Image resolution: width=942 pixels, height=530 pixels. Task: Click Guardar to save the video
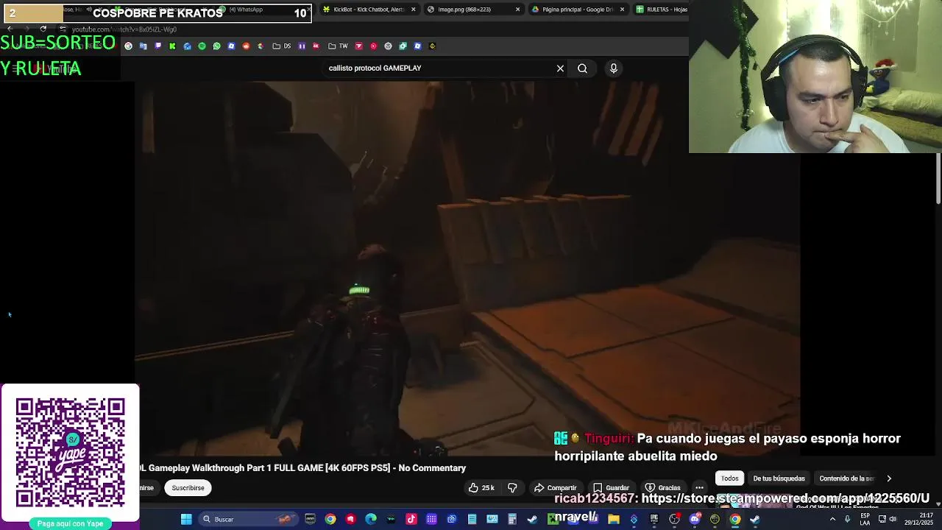(x=611, y=487)
